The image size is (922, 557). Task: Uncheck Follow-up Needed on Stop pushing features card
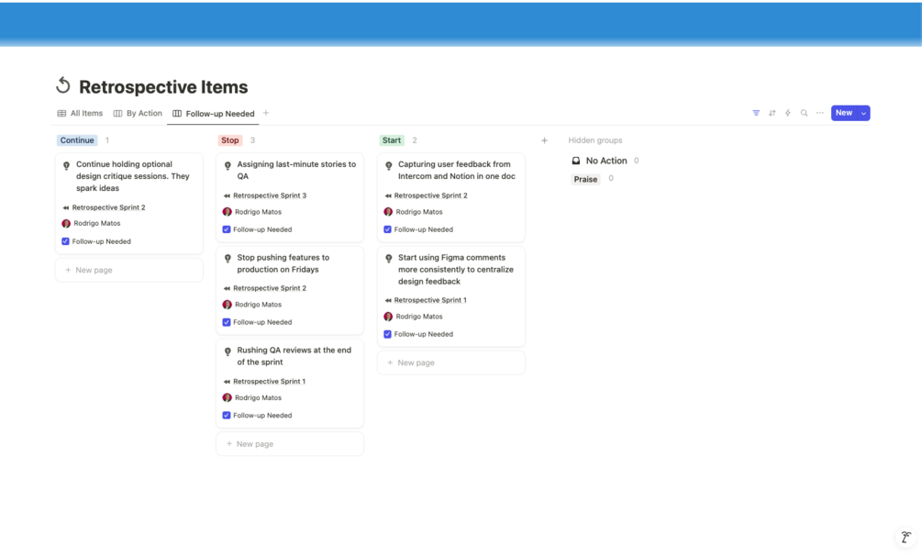tap(227, 322)
